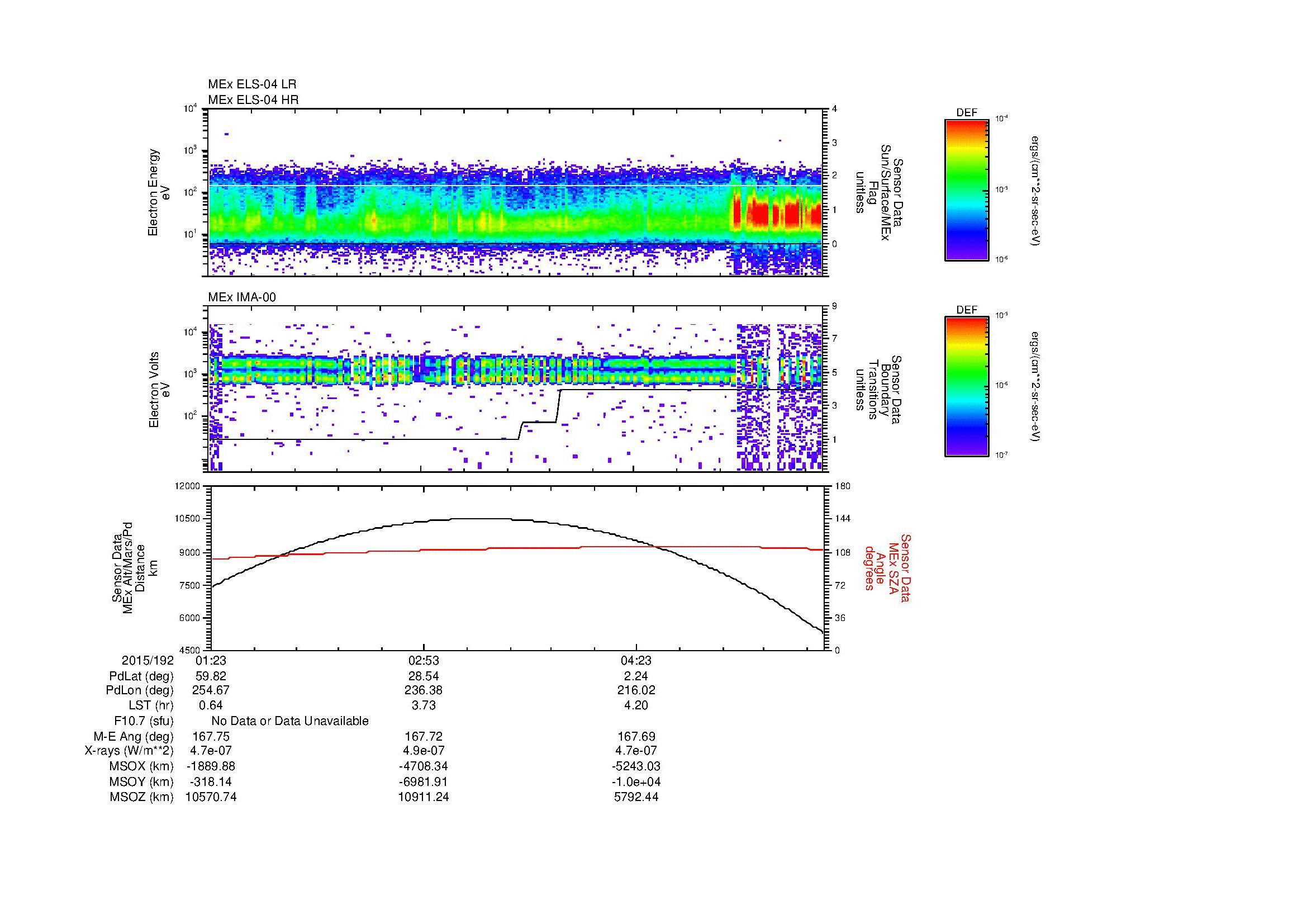The image size is (1307, 924).
Task: Click the 10500 altitude axis tick label
Action: [x=188, y=519]
